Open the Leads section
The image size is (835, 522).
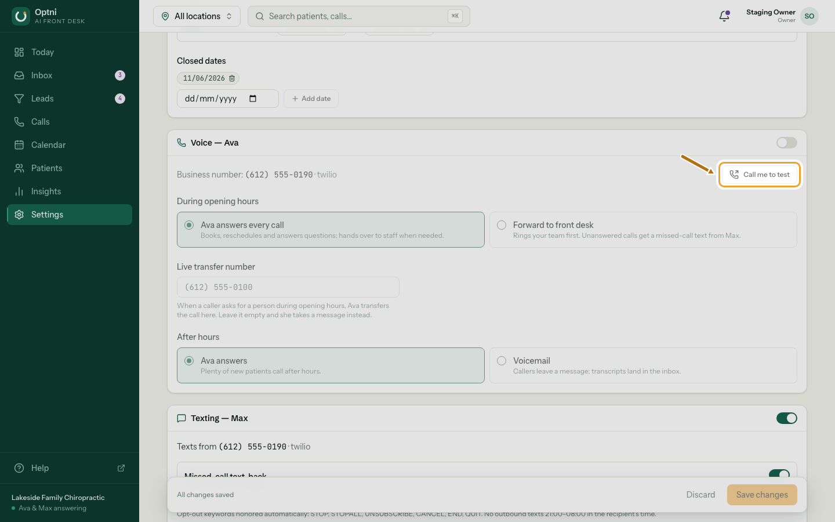pos(70,99)
